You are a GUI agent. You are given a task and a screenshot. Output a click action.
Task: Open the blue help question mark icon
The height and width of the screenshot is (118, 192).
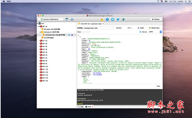(x=107, y=20)
